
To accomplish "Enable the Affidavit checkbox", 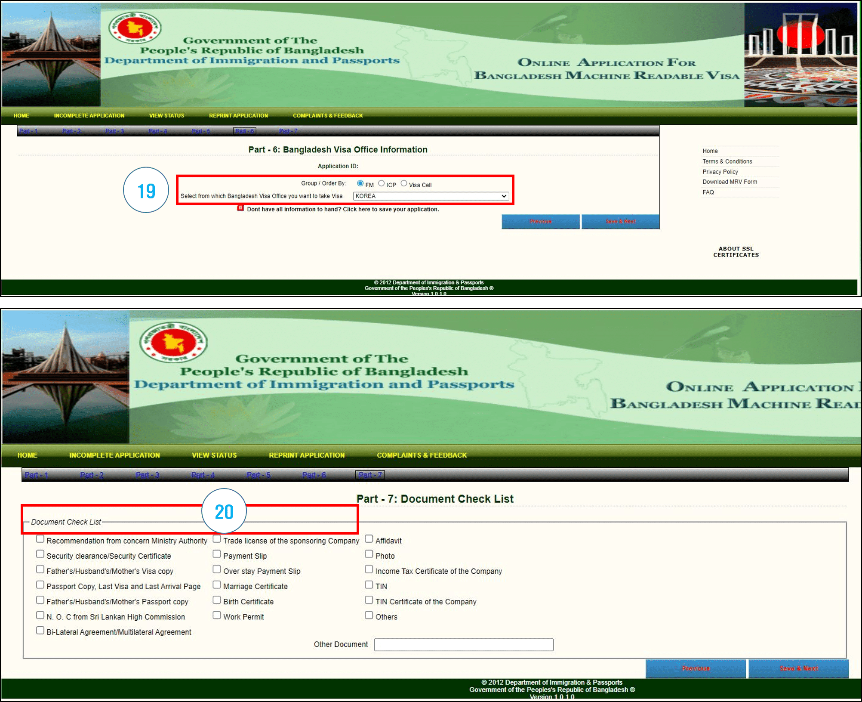I will pos(369,539).
